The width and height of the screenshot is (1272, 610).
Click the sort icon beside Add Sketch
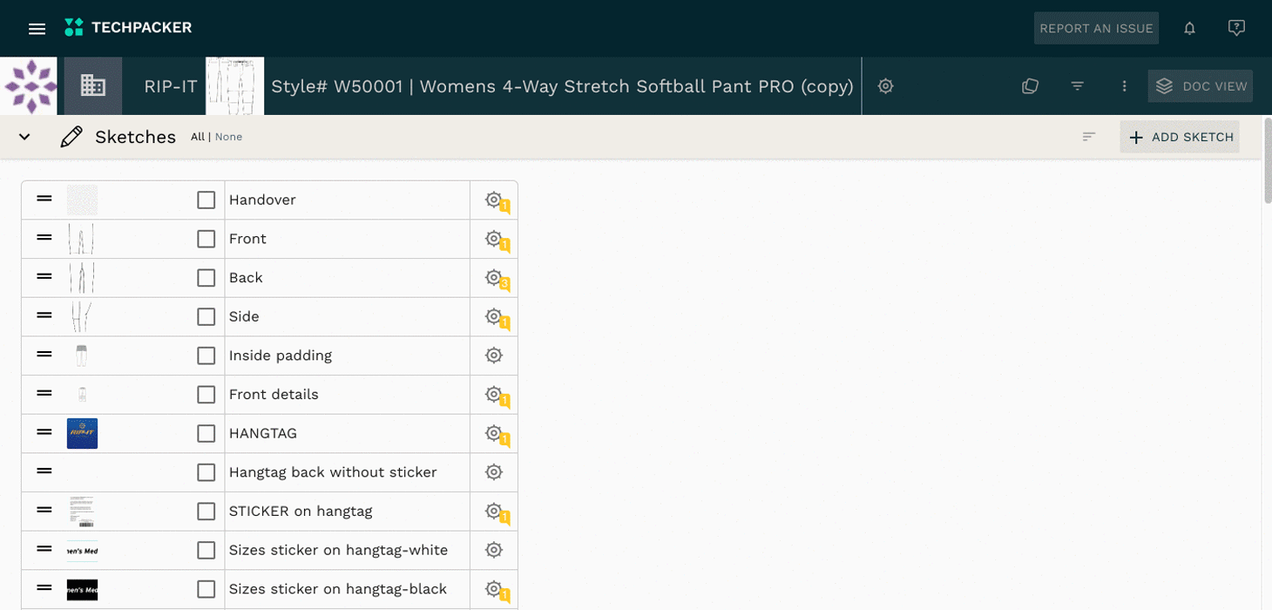1088,137
